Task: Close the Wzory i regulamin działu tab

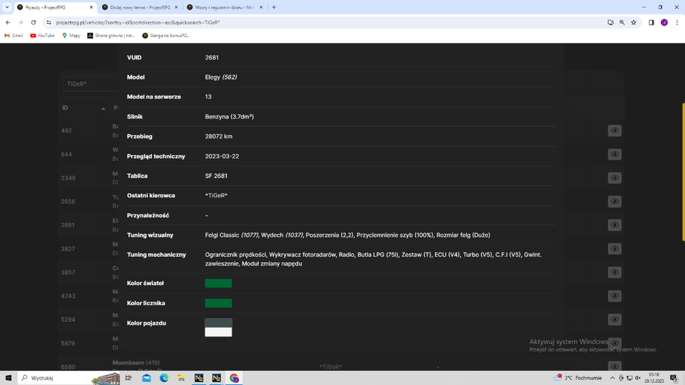Action: pyautogui.click(x=261, y=7)
